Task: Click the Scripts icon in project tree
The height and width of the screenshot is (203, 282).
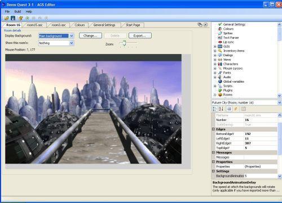Action: click(x=220, y=86)
